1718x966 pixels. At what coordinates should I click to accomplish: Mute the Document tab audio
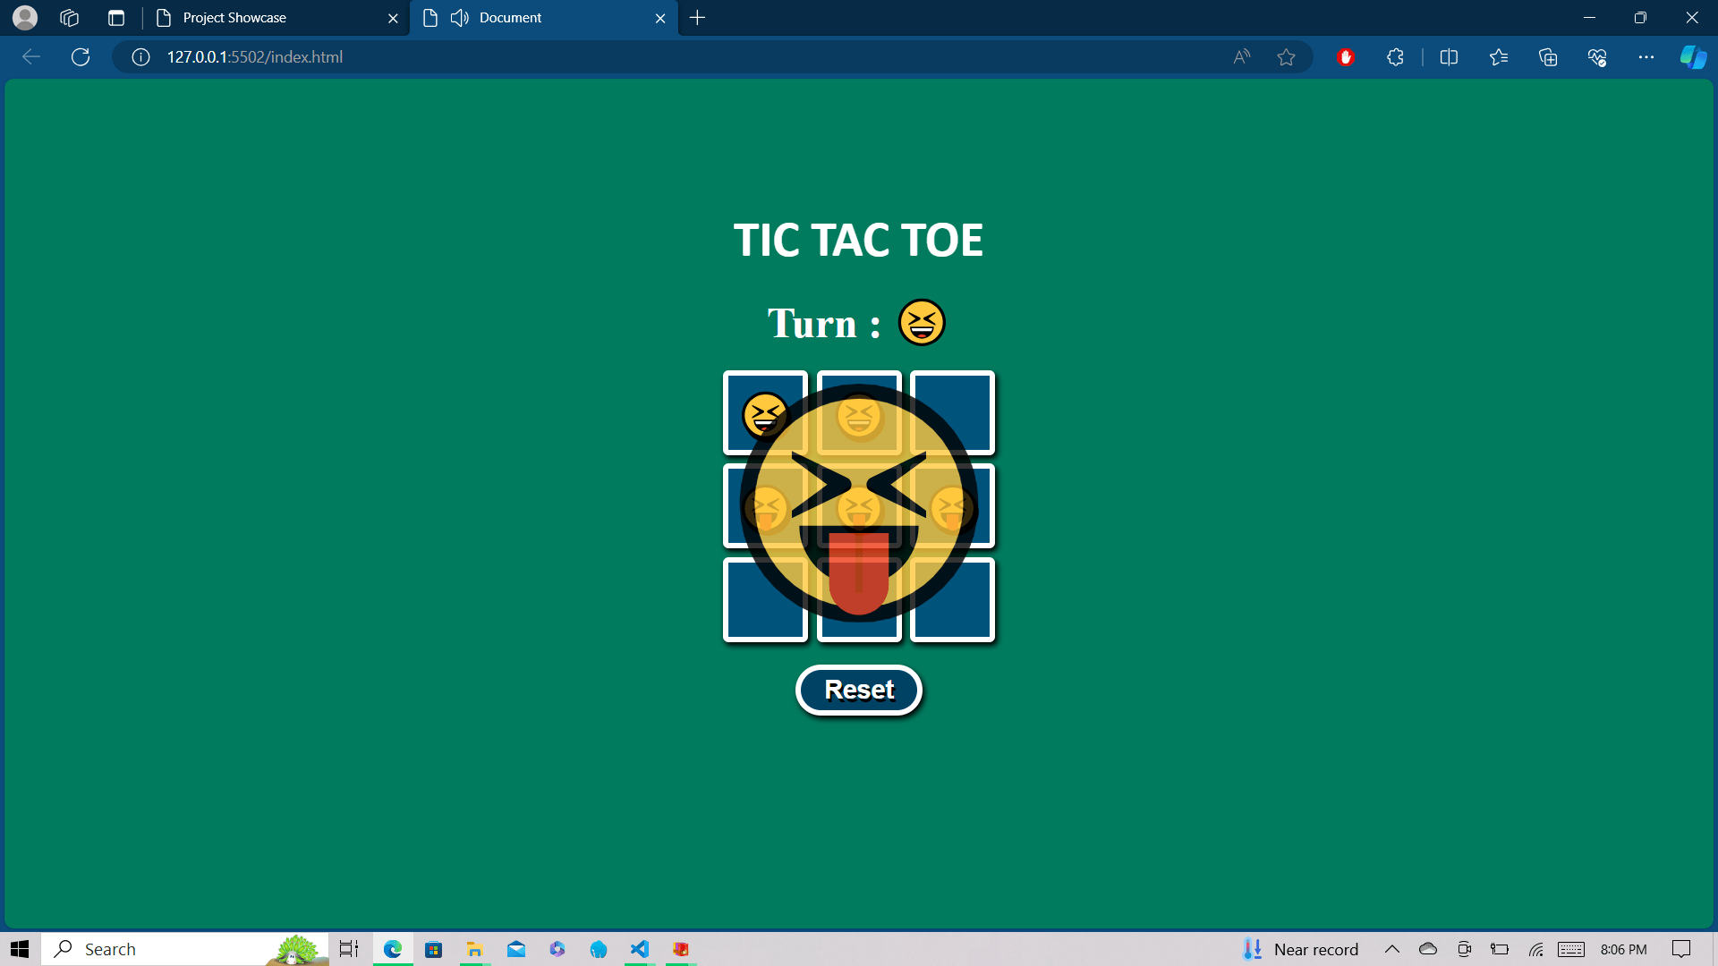pyautogui.click(x=460, y=18)
